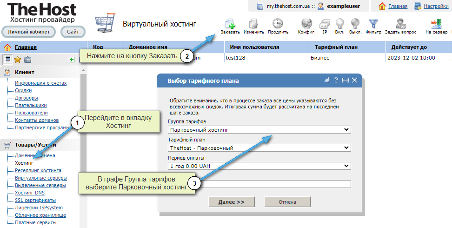Click the calculator icon beside my.thehost.com.ua
Screen dimensions: 452x228
pyautogui.click(x=260, y=6)
